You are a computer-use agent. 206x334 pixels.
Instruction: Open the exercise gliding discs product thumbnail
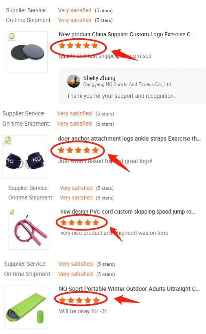click(x=27, y=52)
